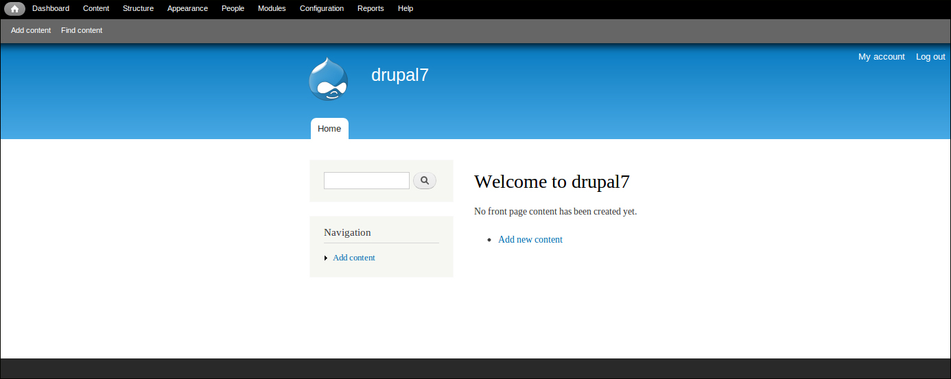The width and height of the screenshot is (951, 379).
Task: Click the drupal7 site name
Action: pyautogui.click(x=400, y=75)
